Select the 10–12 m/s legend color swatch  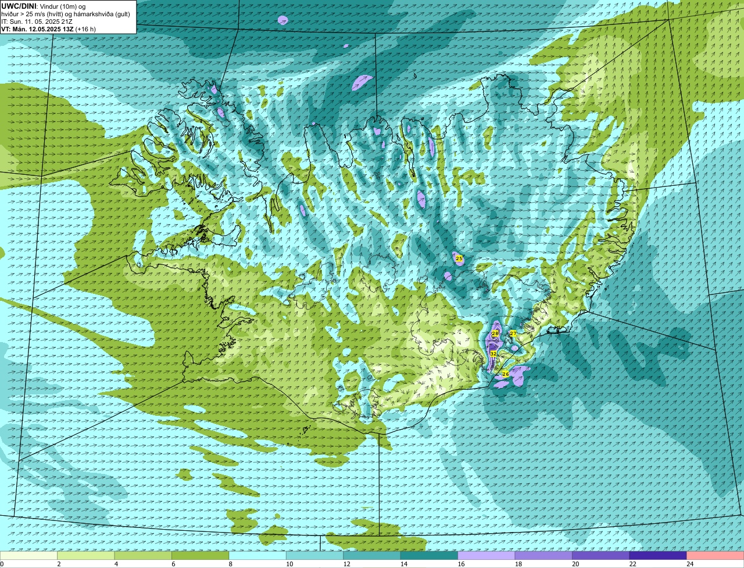tap(314, 555)
